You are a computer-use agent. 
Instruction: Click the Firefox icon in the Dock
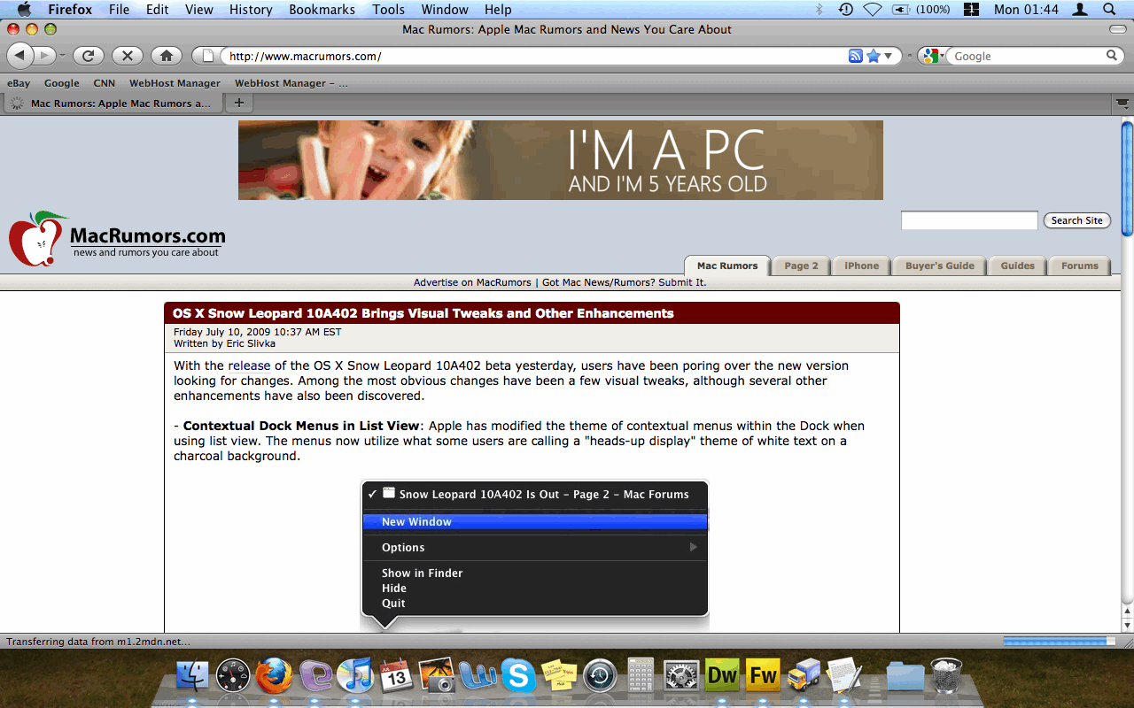[274, 676]
